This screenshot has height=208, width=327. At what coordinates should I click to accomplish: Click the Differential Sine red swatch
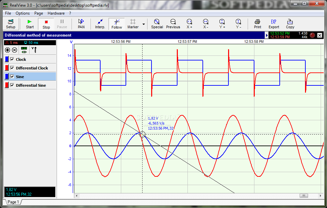pos(7,85)
